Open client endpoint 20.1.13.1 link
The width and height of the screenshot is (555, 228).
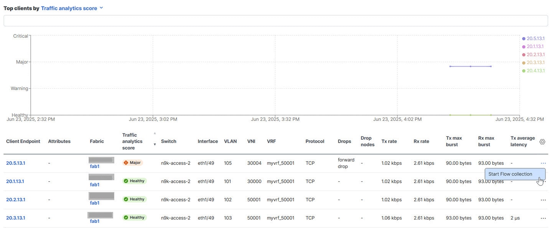(15, 181)
